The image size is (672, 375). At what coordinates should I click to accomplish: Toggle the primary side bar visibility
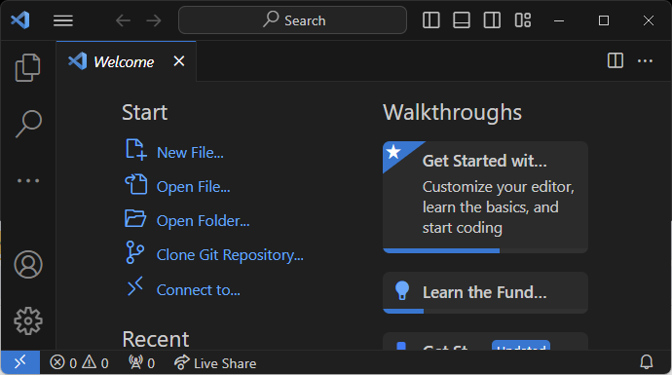[431, 20]
